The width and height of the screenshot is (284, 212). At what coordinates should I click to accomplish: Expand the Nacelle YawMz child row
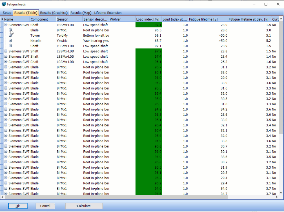coord(10,41)
